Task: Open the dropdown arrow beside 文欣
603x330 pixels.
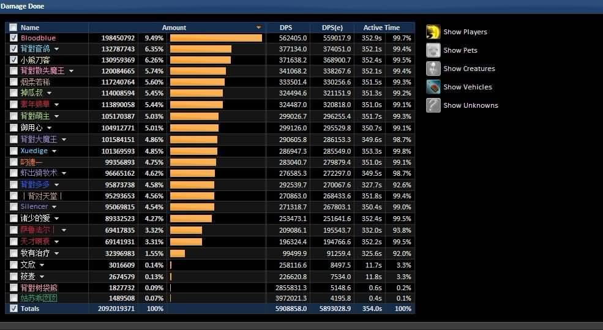Action: click(42, 265)
